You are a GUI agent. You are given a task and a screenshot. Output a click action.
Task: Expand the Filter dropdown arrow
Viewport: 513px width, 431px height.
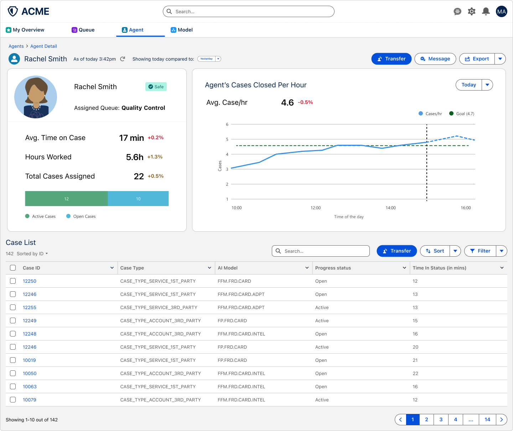point(502,251)
